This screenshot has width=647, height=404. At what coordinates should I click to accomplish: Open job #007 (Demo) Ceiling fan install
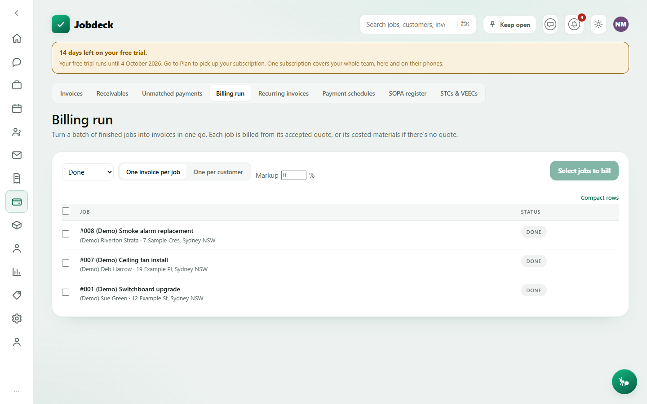coord(124,260)
